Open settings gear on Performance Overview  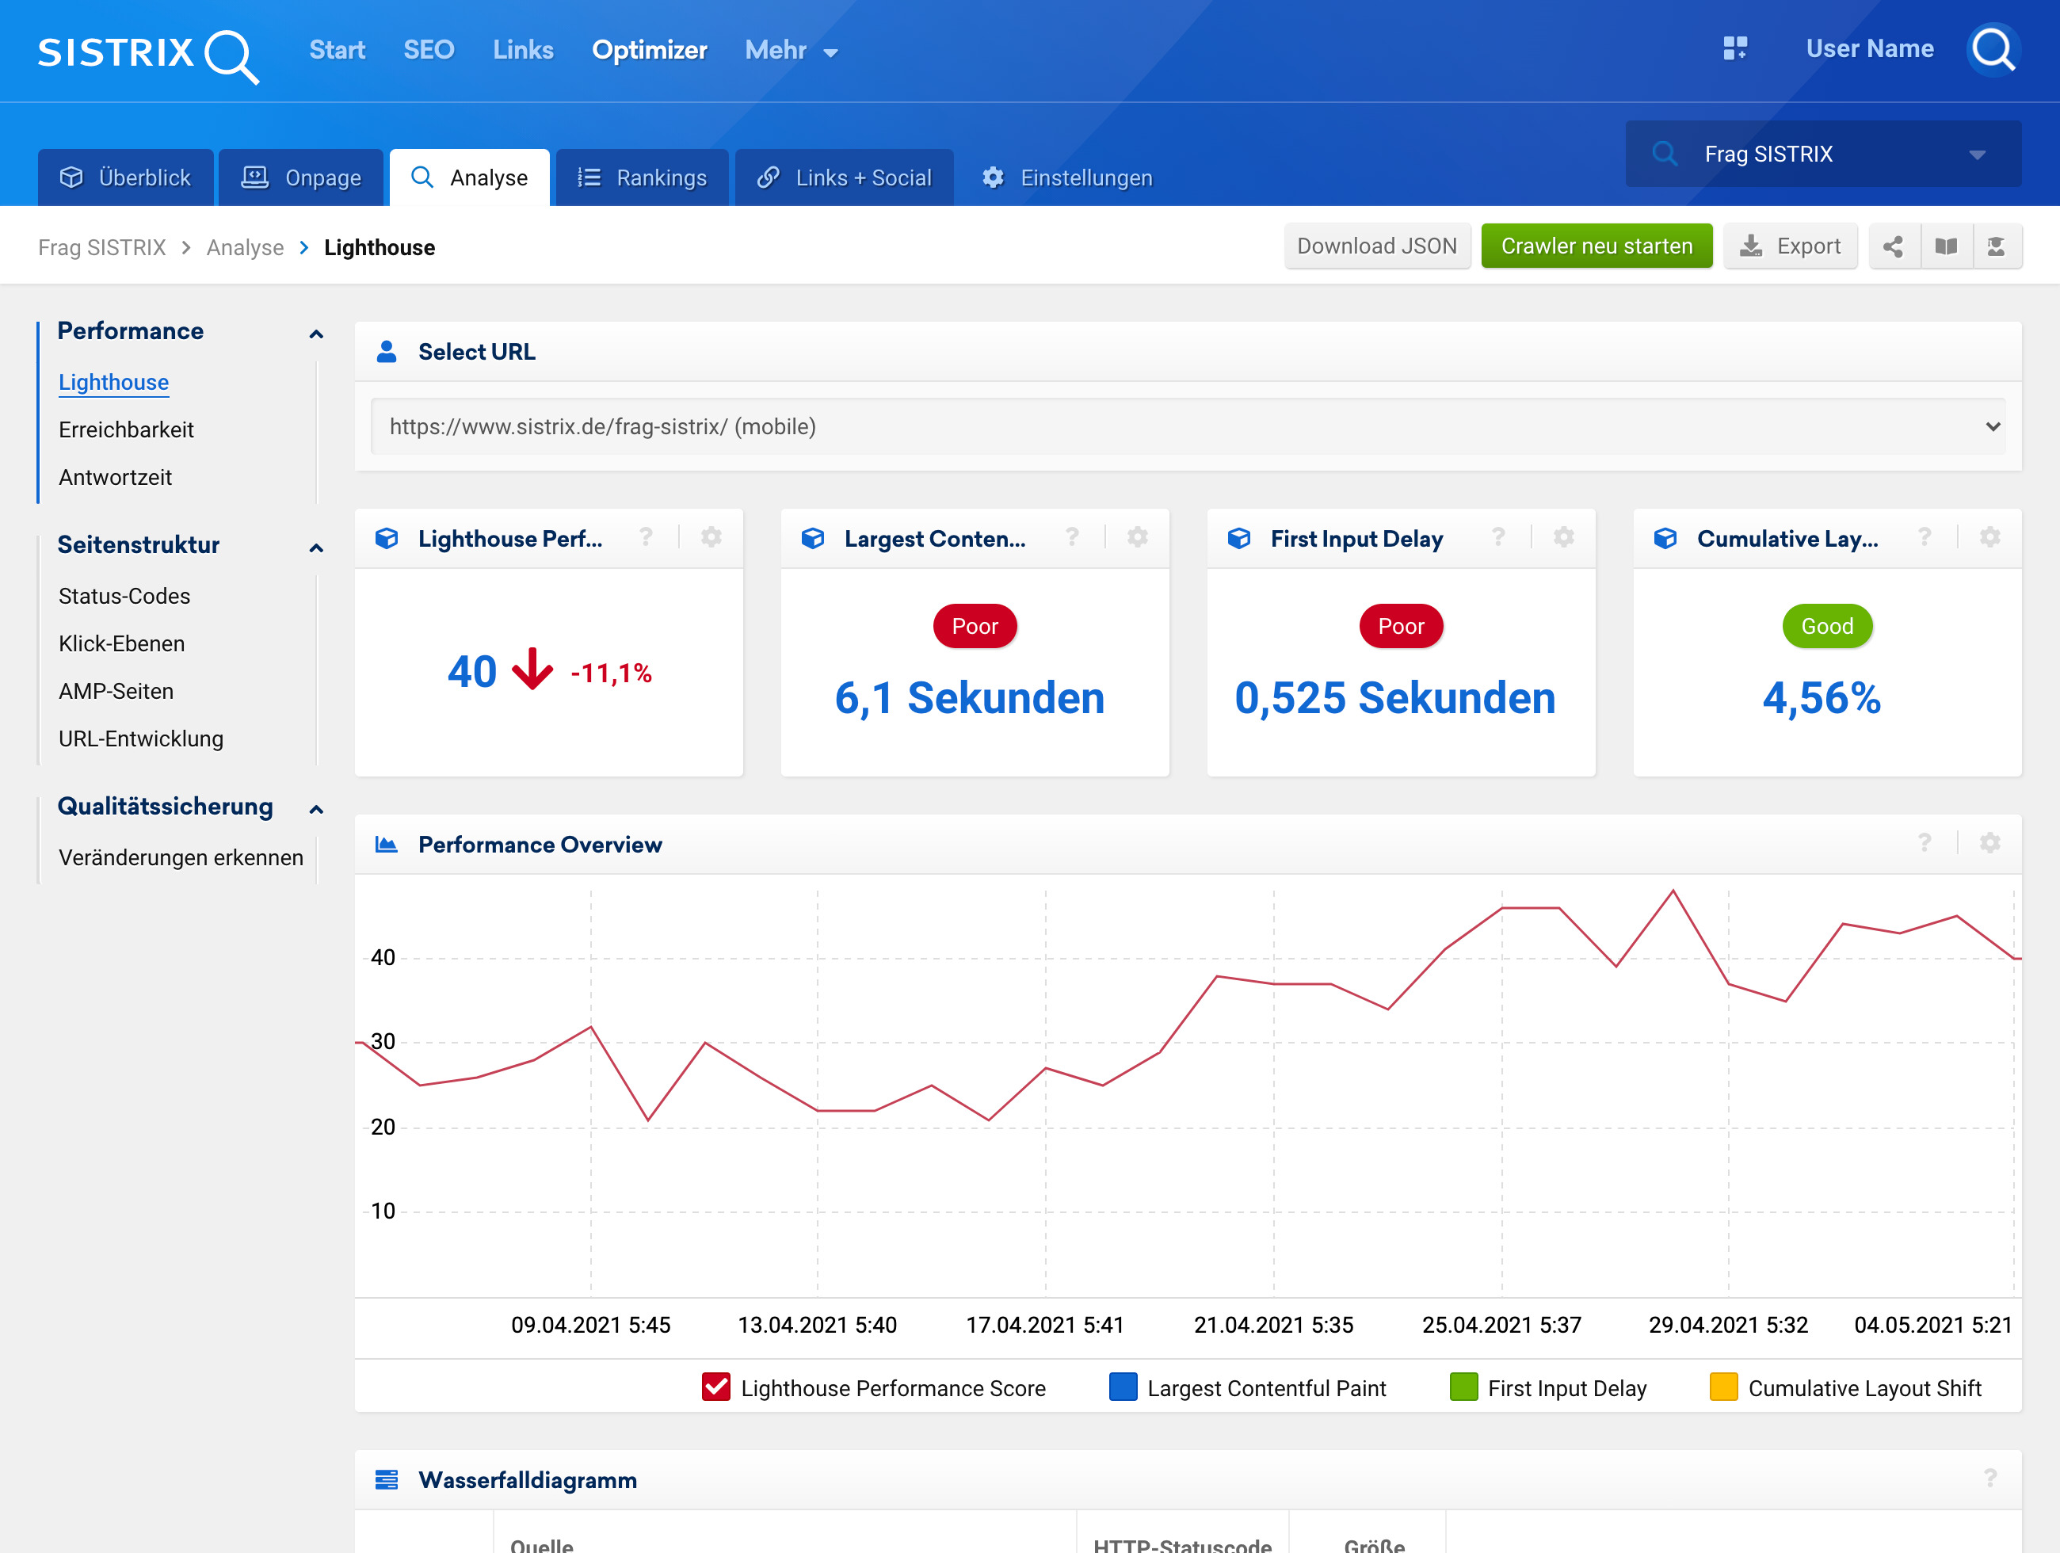coord(1989,844)
